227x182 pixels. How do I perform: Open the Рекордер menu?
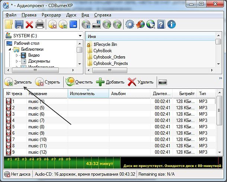coord(51,15)
